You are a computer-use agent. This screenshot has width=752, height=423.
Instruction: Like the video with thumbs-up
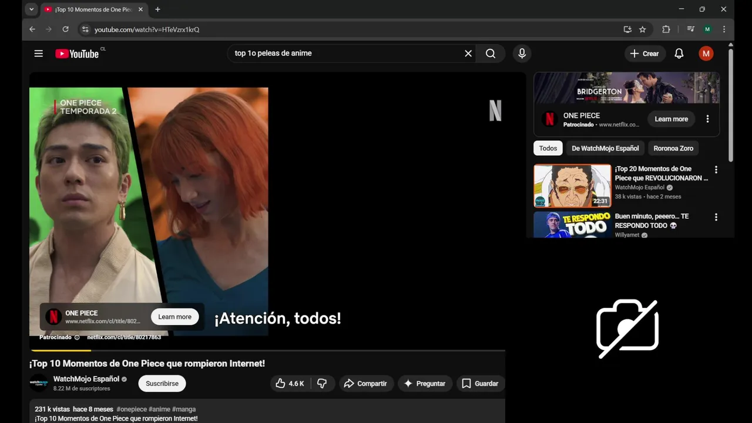click(290, 384)
